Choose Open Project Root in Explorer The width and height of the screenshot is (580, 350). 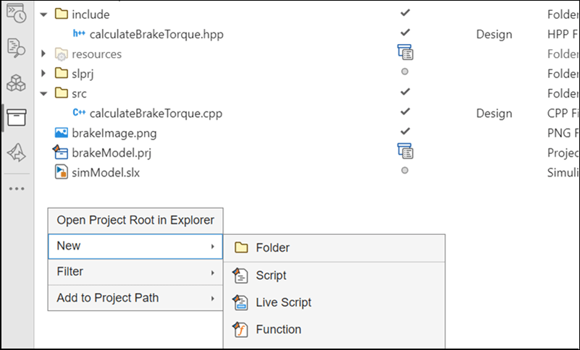[135, 220]
